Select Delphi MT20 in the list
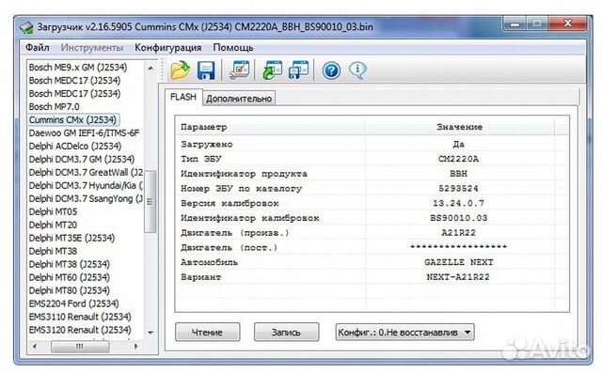602x373 pixels. (x=53, y=225)
